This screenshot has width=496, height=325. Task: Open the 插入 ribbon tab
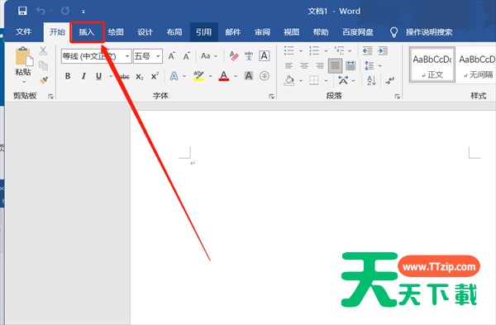(x=87, y=32)
